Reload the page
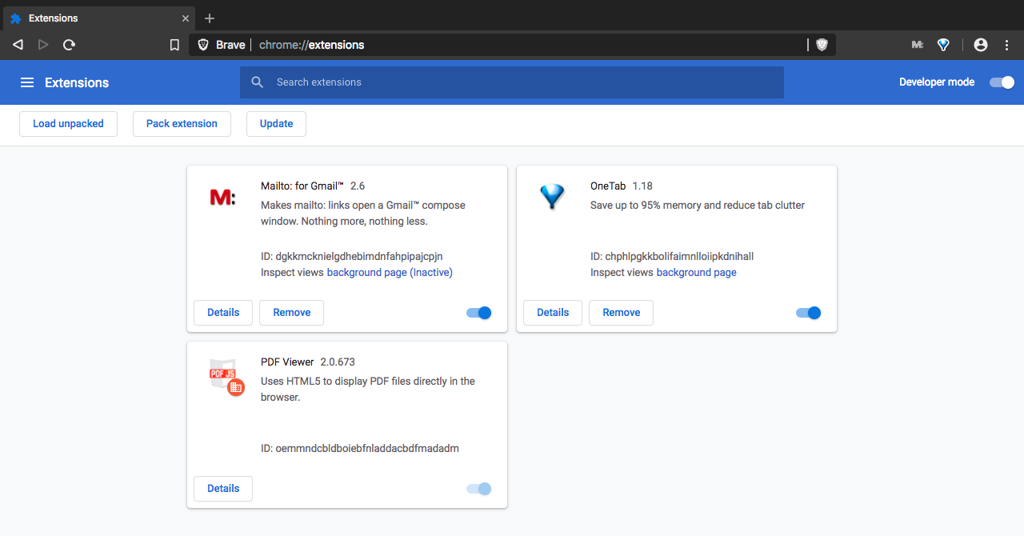1024x536 pixels. (x=69, y=45)
